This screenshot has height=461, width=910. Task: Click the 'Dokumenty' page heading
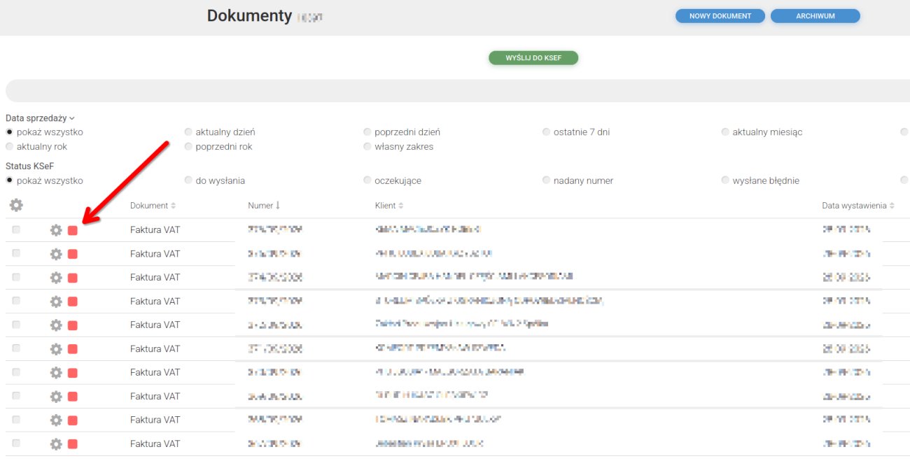click(x=249, y=15)
